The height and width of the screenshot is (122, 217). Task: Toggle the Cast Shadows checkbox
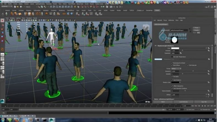click(x=172, y=79)
